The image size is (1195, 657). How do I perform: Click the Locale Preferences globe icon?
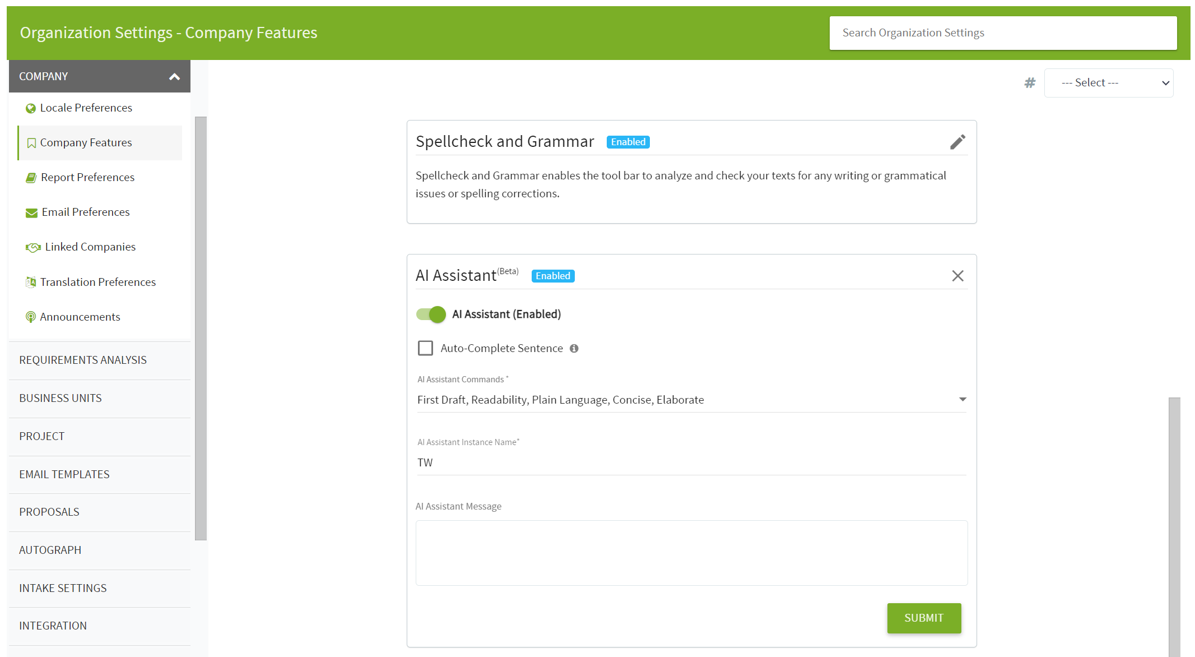tap(31, 108)
